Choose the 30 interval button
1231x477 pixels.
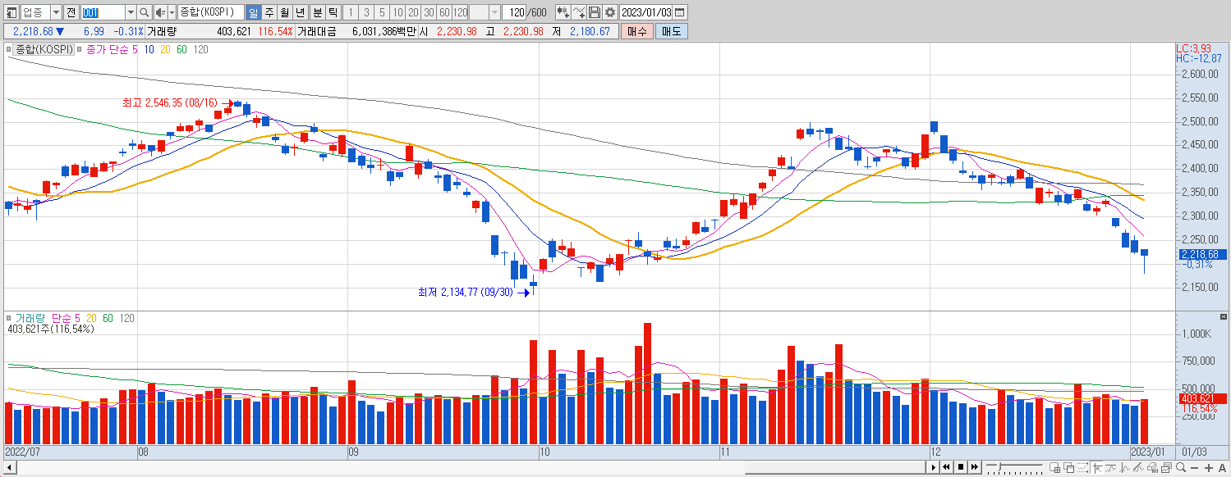point(429,12)
